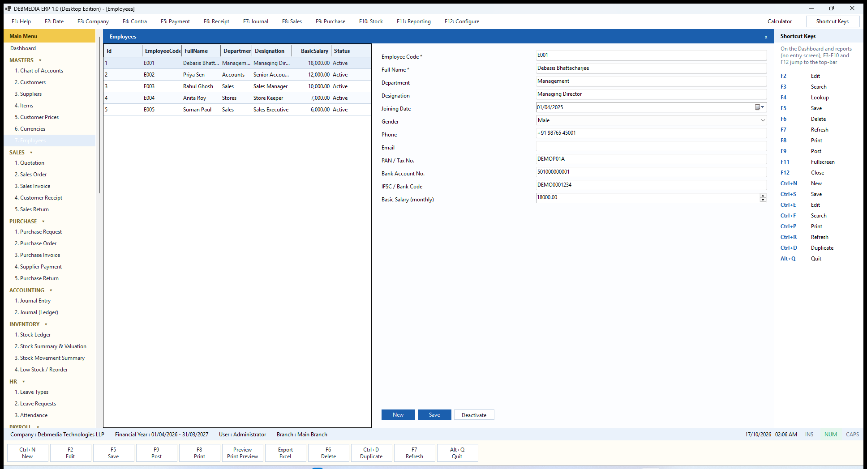Viewport: 867px width, 469px height.
Task: Collapse the MASTERS section
Action: click(x=40, y=60)
